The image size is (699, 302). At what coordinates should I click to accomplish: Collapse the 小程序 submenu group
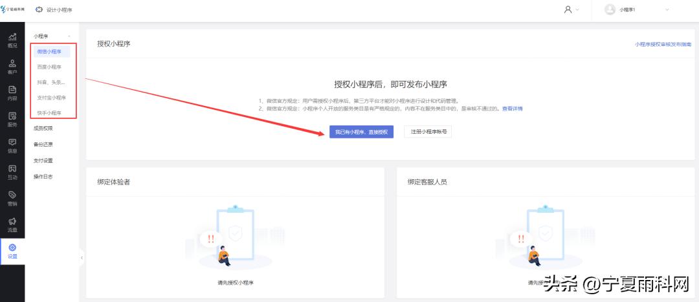tap(69, 36)
